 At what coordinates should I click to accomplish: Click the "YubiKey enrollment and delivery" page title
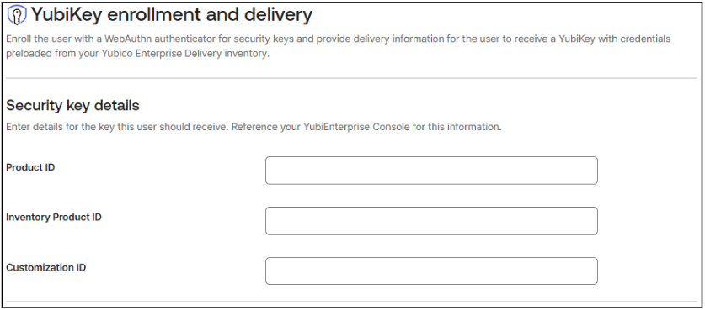(x=171, y=15)
